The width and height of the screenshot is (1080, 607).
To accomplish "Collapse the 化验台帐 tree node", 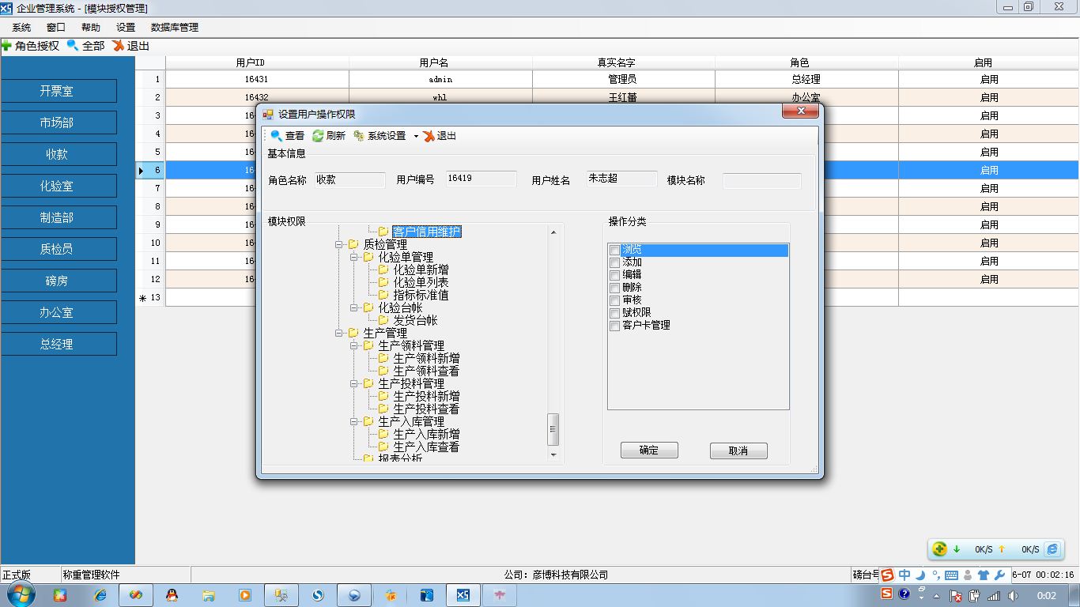I will coord(354,307).
